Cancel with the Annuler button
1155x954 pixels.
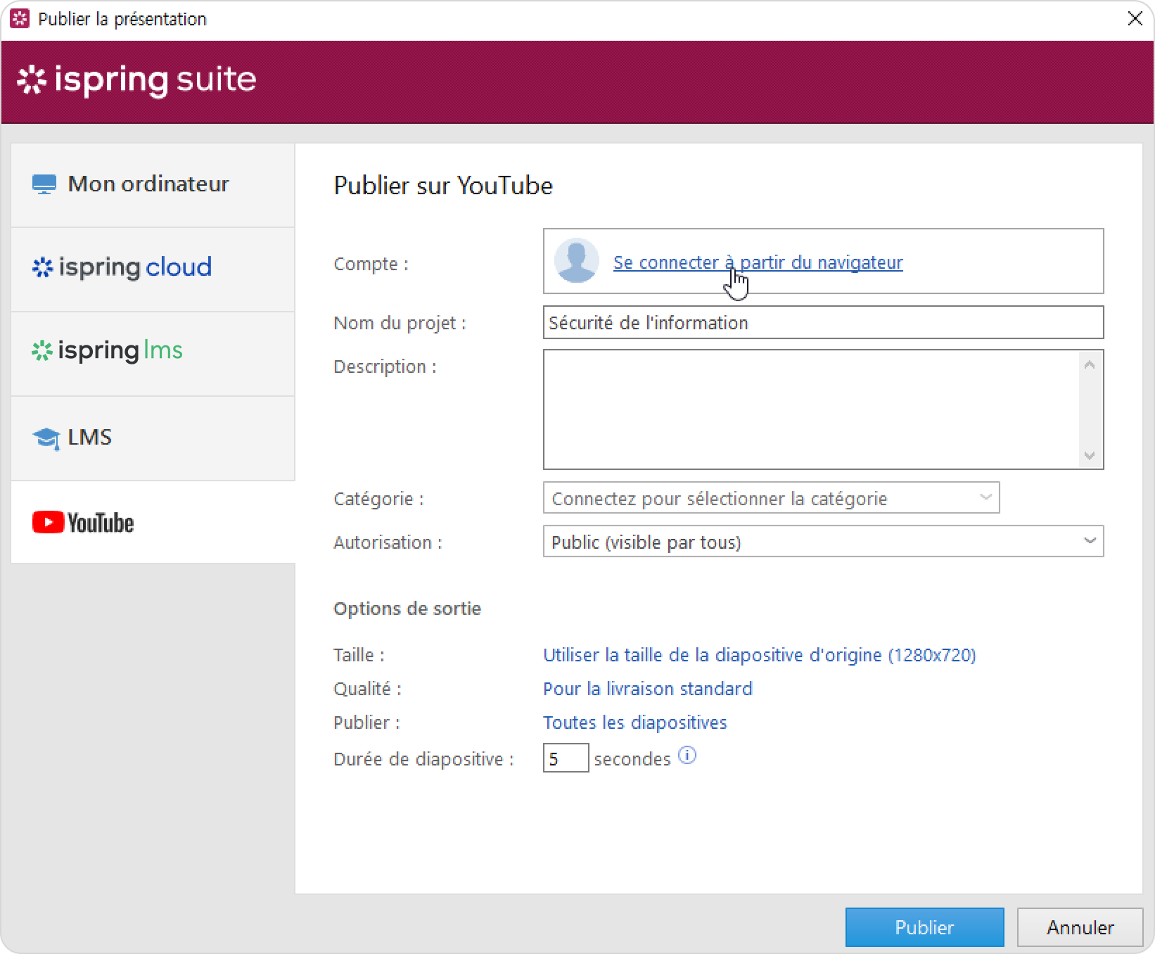tap(1080, 927)
